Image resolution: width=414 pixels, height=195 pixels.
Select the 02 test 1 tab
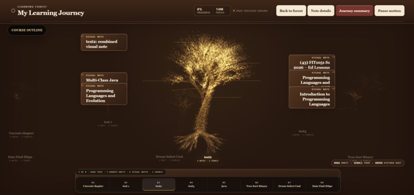pos(126,184)
